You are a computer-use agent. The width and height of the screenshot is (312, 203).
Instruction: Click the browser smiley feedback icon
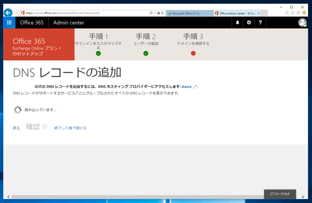[304, 12]
